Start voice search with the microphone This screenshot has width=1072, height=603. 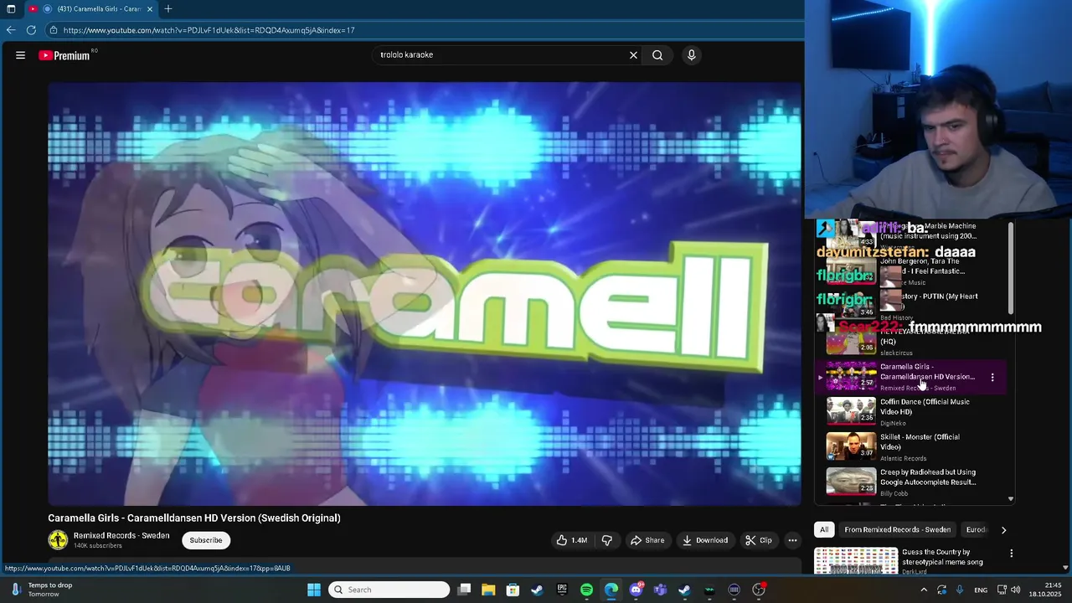tap(691, 55)
